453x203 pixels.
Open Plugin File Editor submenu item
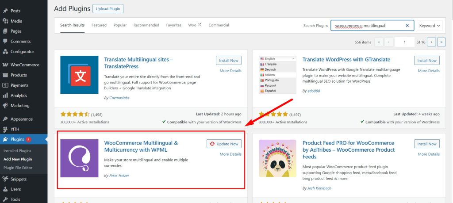[18, 168]
